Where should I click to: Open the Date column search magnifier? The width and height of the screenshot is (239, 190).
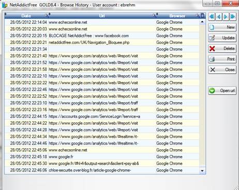47,15
